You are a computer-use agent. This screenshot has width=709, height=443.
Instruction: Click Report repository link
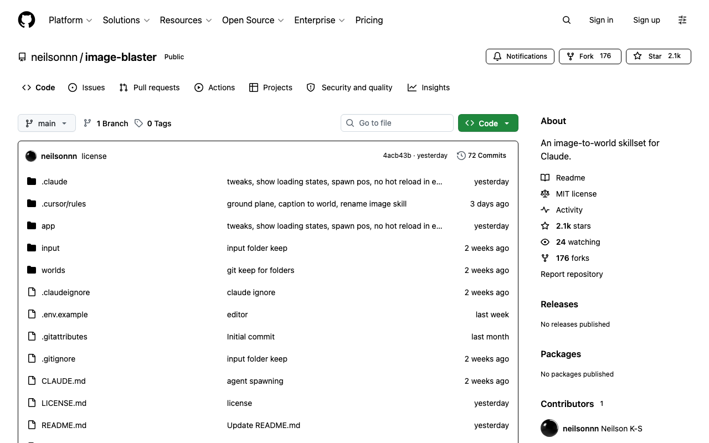[x=572, y=274]
